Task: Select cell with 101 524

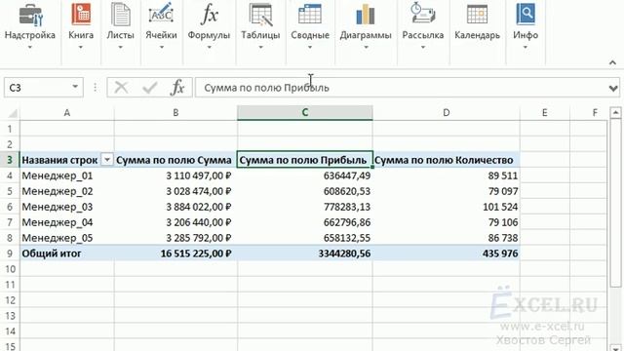Action: tap(447, 207)
